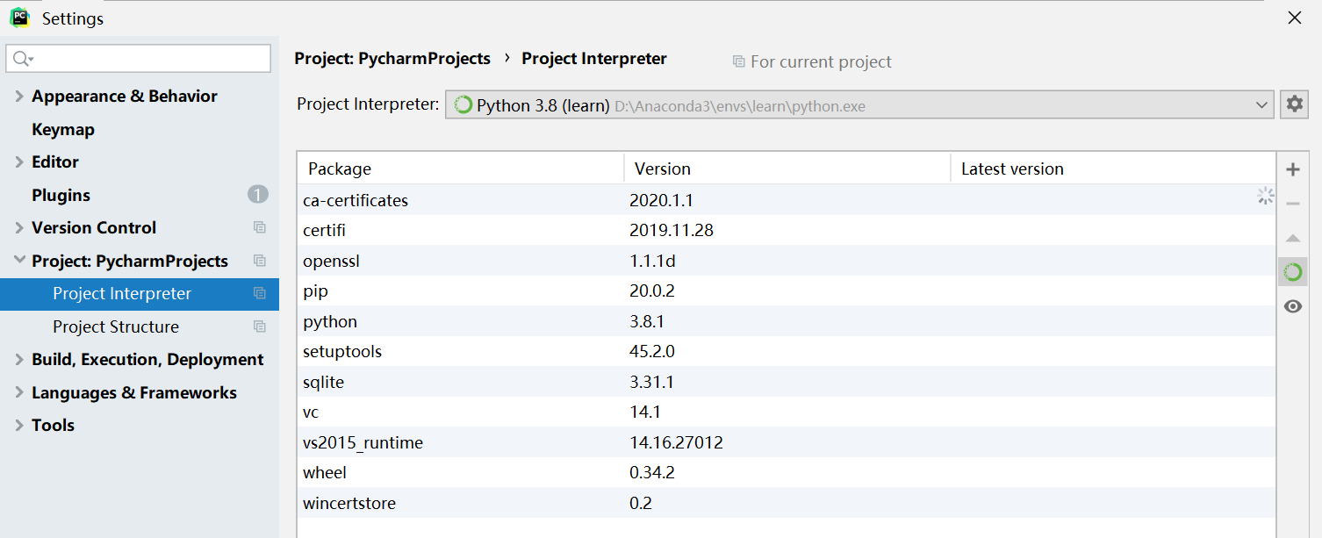Click the search magnifier icon in Settings

(22, 59)
